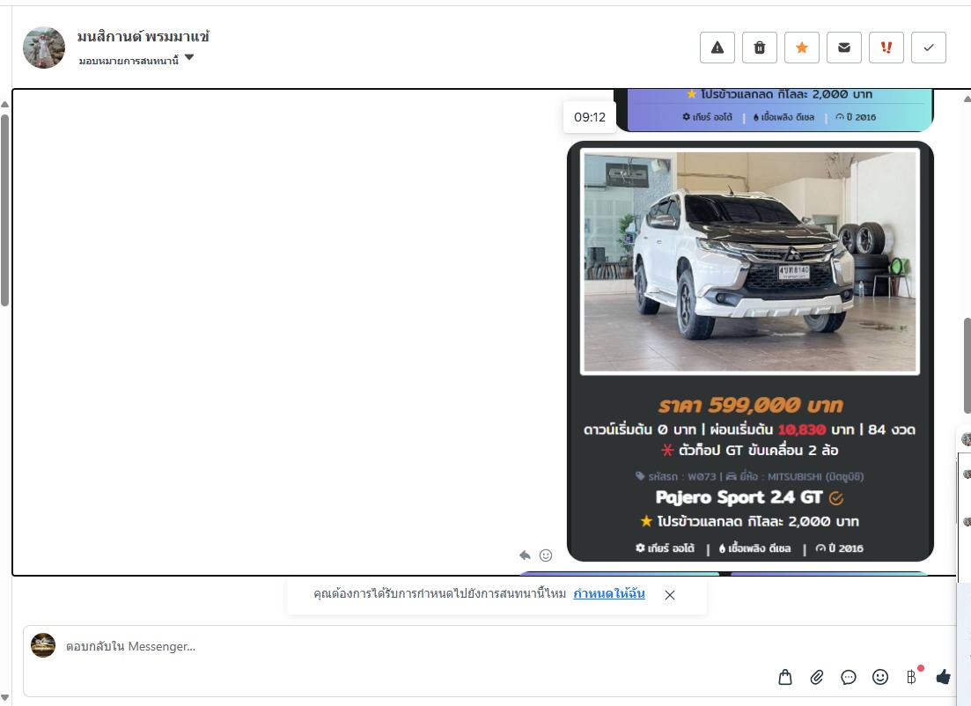The width and height of the screenshot is (971, 706).
Task: React to Pajero message with emoji
Action: (546, 555)
